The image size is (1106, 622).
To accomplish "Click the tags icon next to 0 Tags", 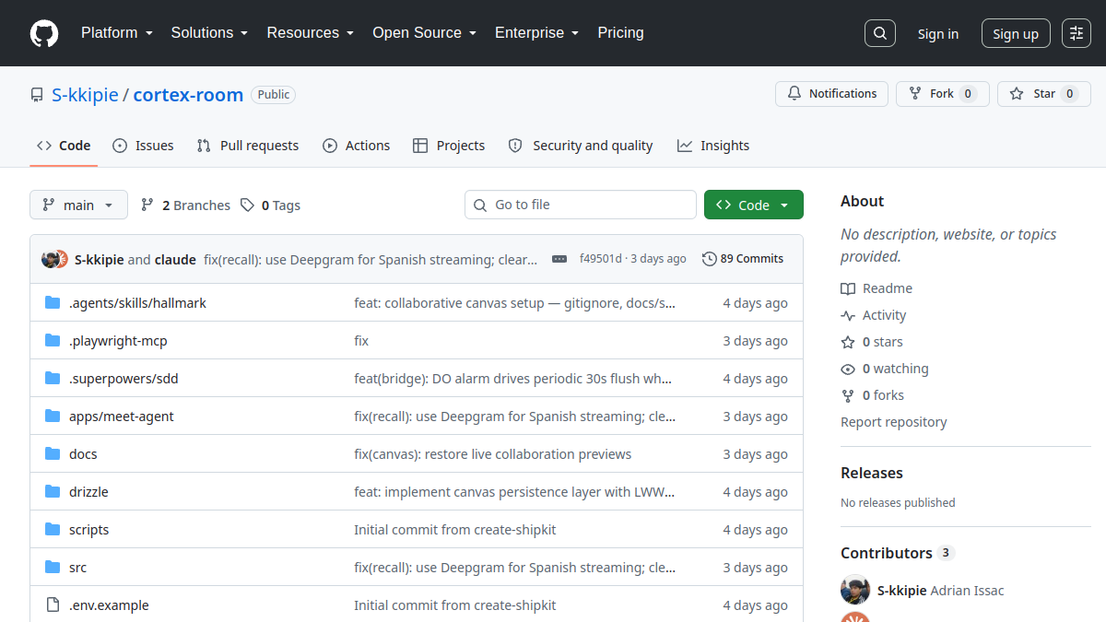I will click(247, 205).
